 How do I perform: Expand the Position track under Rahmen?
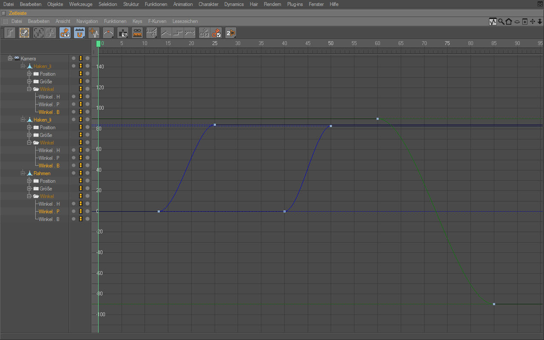[x=29, y=181]
